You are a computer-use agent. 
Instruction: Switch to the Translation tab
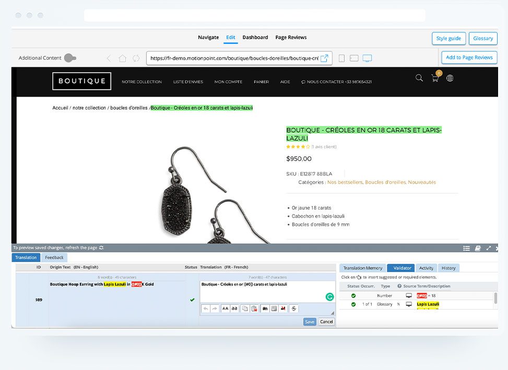(x=26, y=257)
